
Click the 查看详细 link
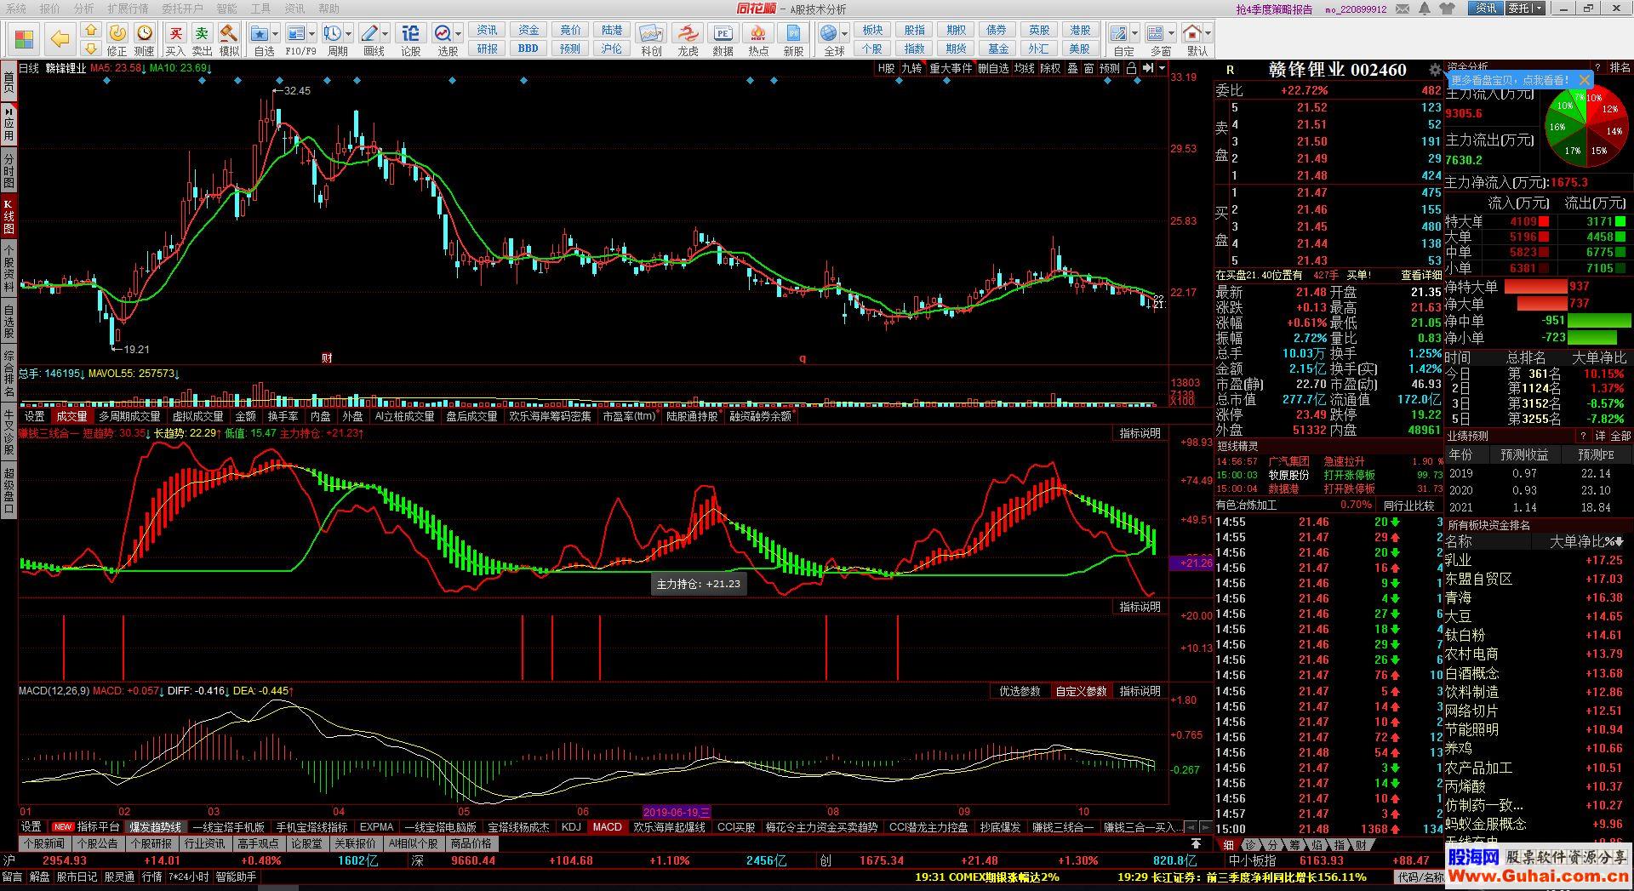(1421, 276)
